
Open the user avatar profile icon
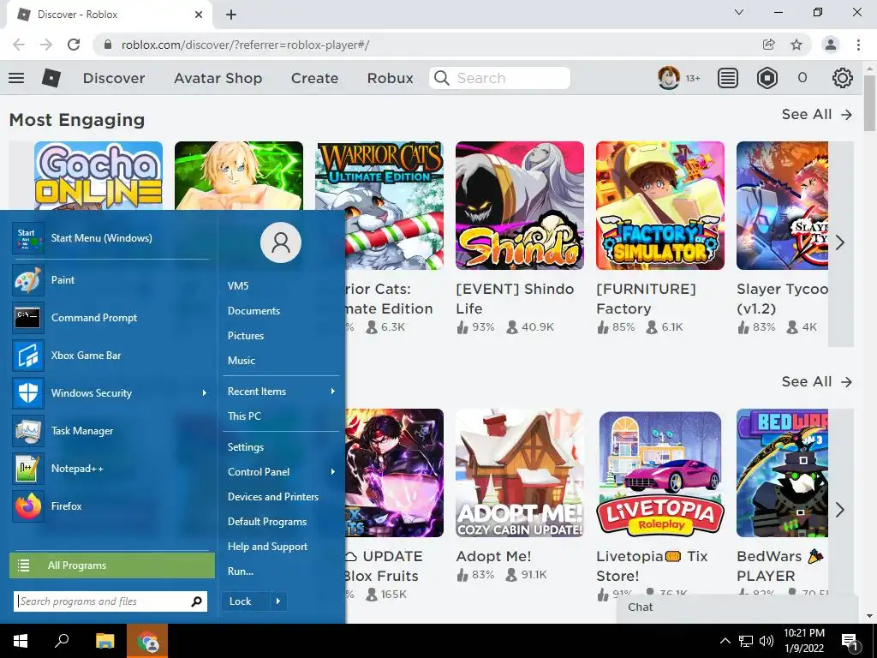point(668,78)
